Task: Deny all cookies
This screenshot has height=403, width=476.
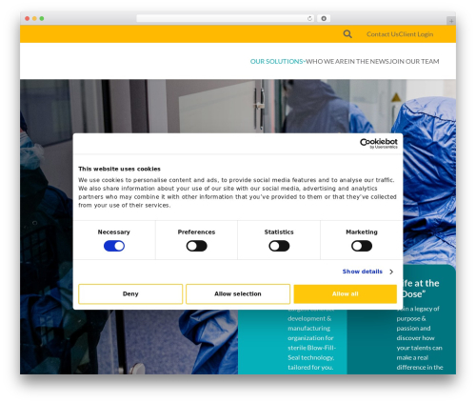Action: pos(130,293)
